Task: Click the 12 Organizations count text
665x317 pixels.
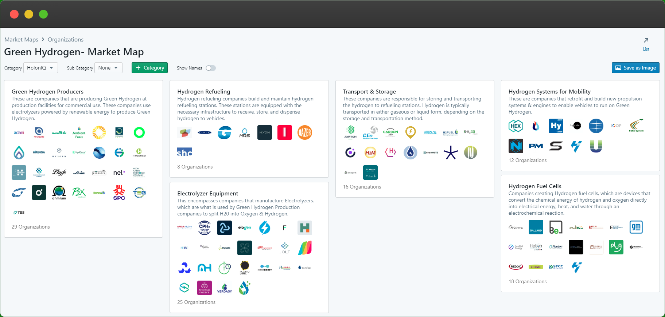Action: [528, 160]
